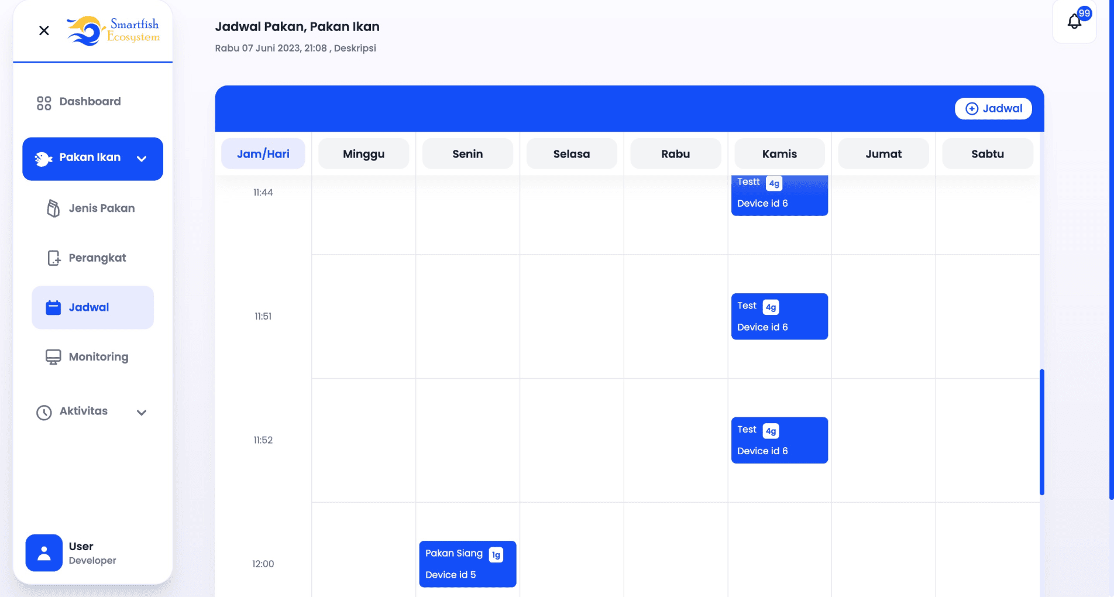This screenshot has height=597, width=1114.
Task: Collapse the Pakan Ikan submenu chevron
Action: click(141, 158)
